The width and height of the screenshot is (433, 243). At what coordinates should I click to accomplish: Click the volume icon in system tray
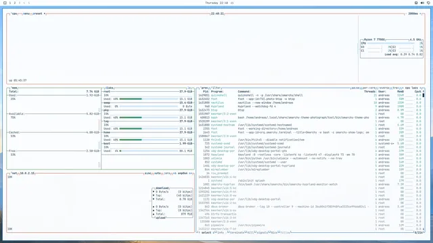coord(422,3)
